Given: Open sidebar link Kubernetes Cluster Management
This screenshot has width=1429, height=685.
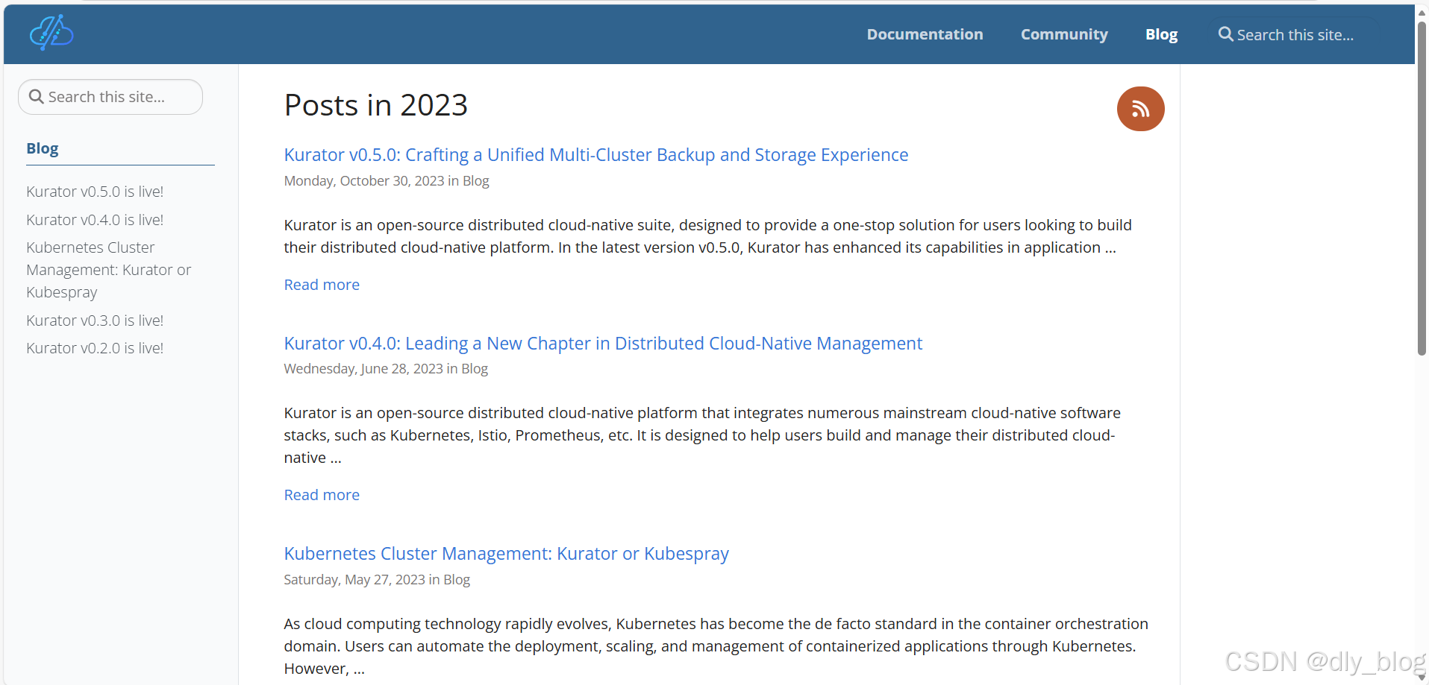Looking at the screenshot, I should tap(109, 270).
